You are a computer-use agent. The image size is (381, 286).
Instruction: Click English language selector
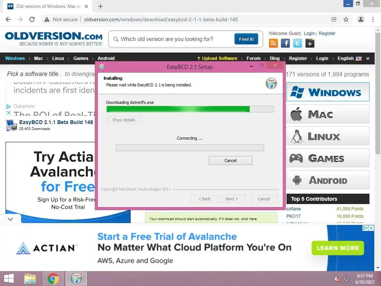[349, 58]
